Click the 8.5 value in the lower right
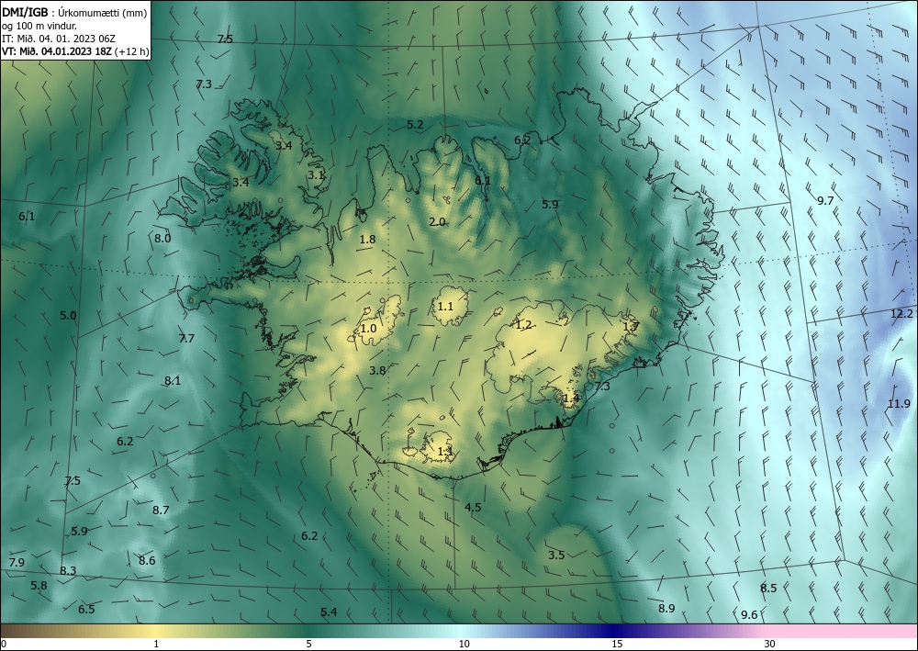 point(768,589)
